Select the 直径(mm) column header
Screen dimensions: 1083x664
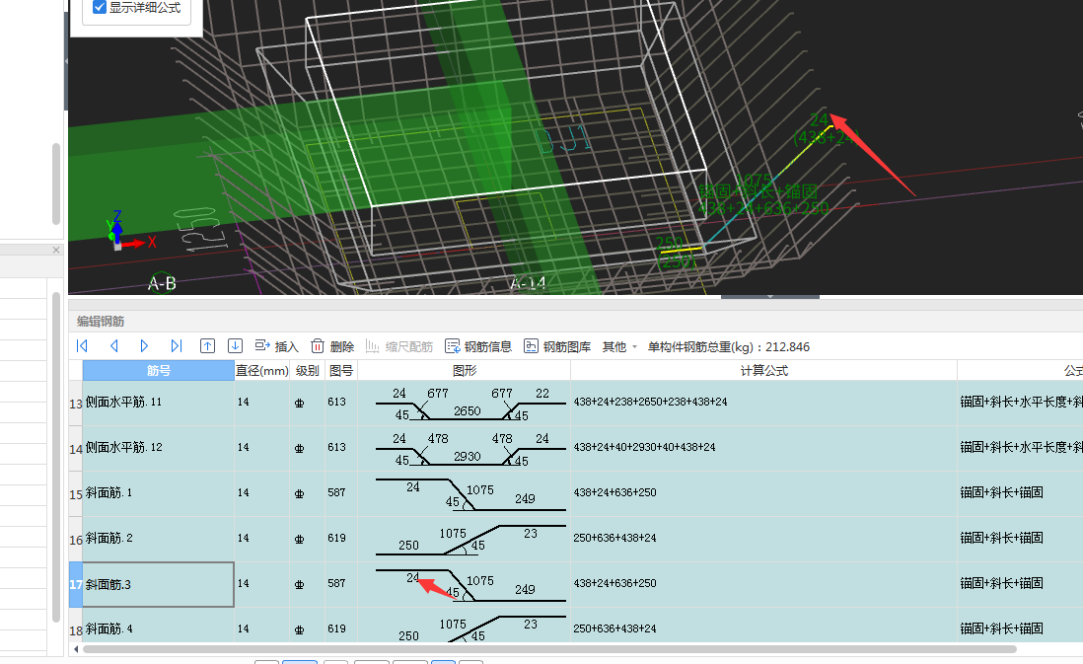pyautogui.click(x=261, y=370)
